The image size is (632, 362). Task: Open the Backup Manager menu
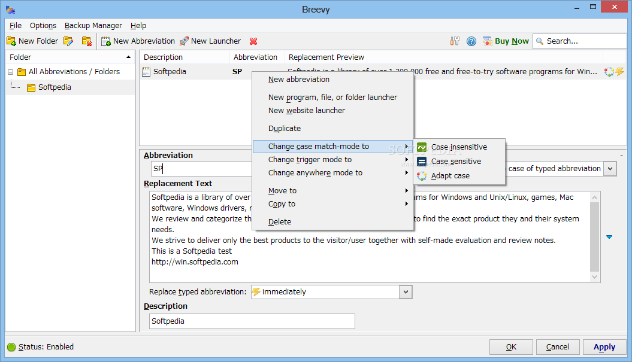[x=93, y=25]
